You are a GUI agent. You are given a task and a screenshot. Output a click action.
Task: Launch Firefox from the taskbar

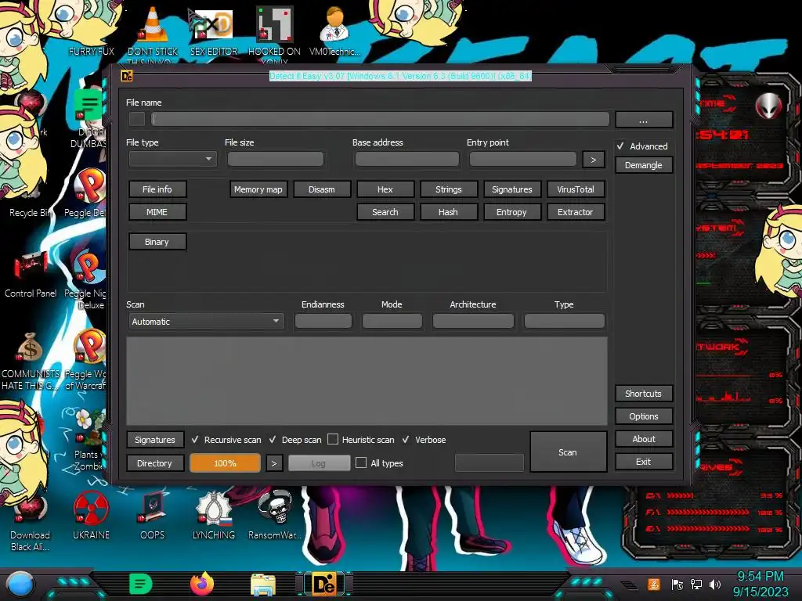[x=202, y=584]
